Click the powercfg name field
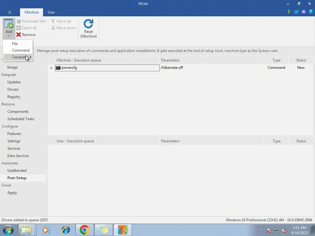 (x=107, y=68)
